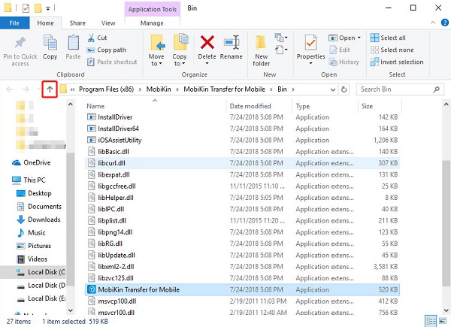Switch to large icons view
451x327 pixels.
point(443,321)
